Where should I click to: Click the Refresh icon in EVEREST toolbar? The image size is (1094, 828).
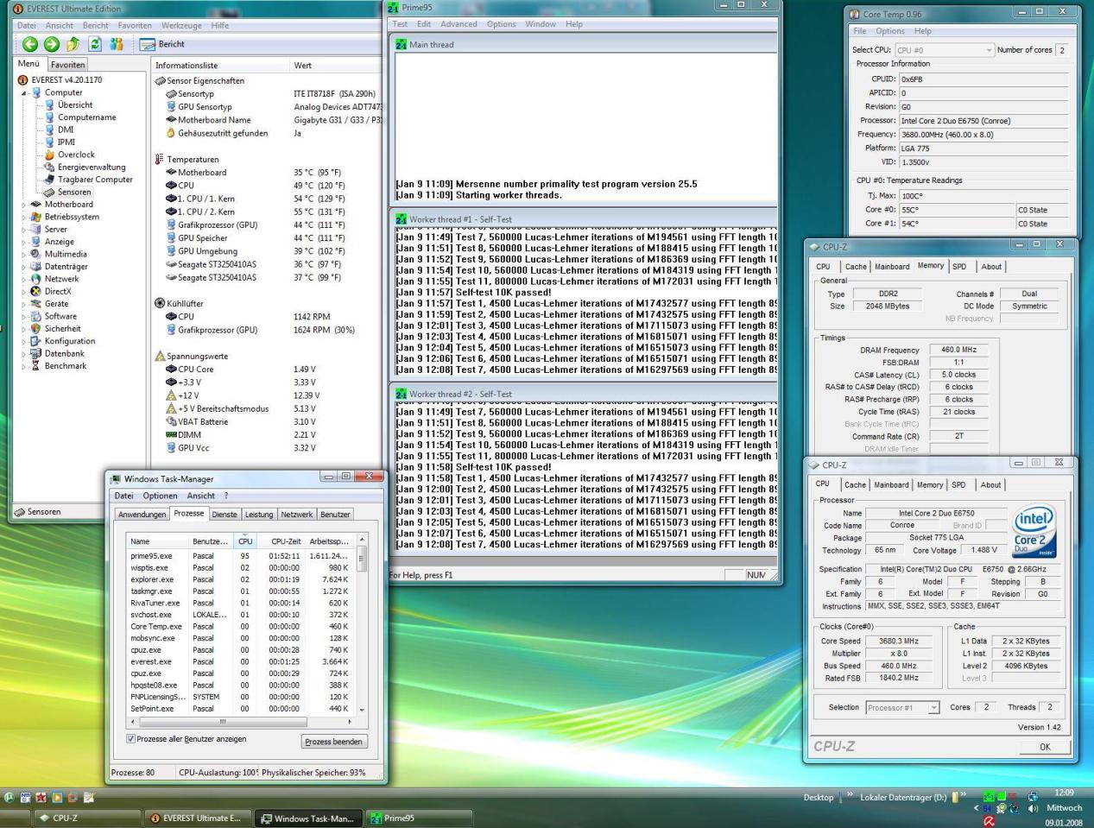95,44
